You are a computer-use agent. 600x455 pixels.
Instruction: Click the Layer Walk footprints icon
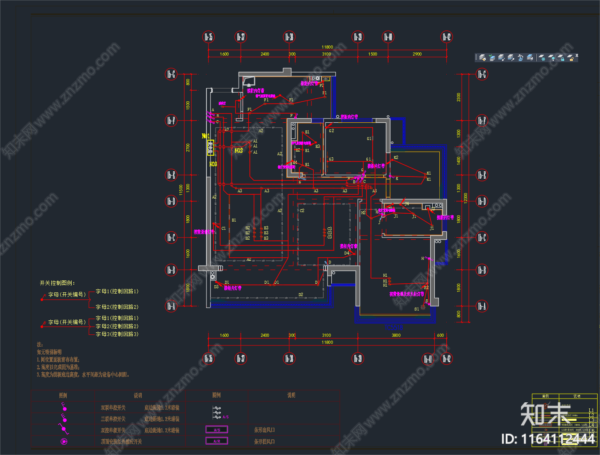point(530,58)
